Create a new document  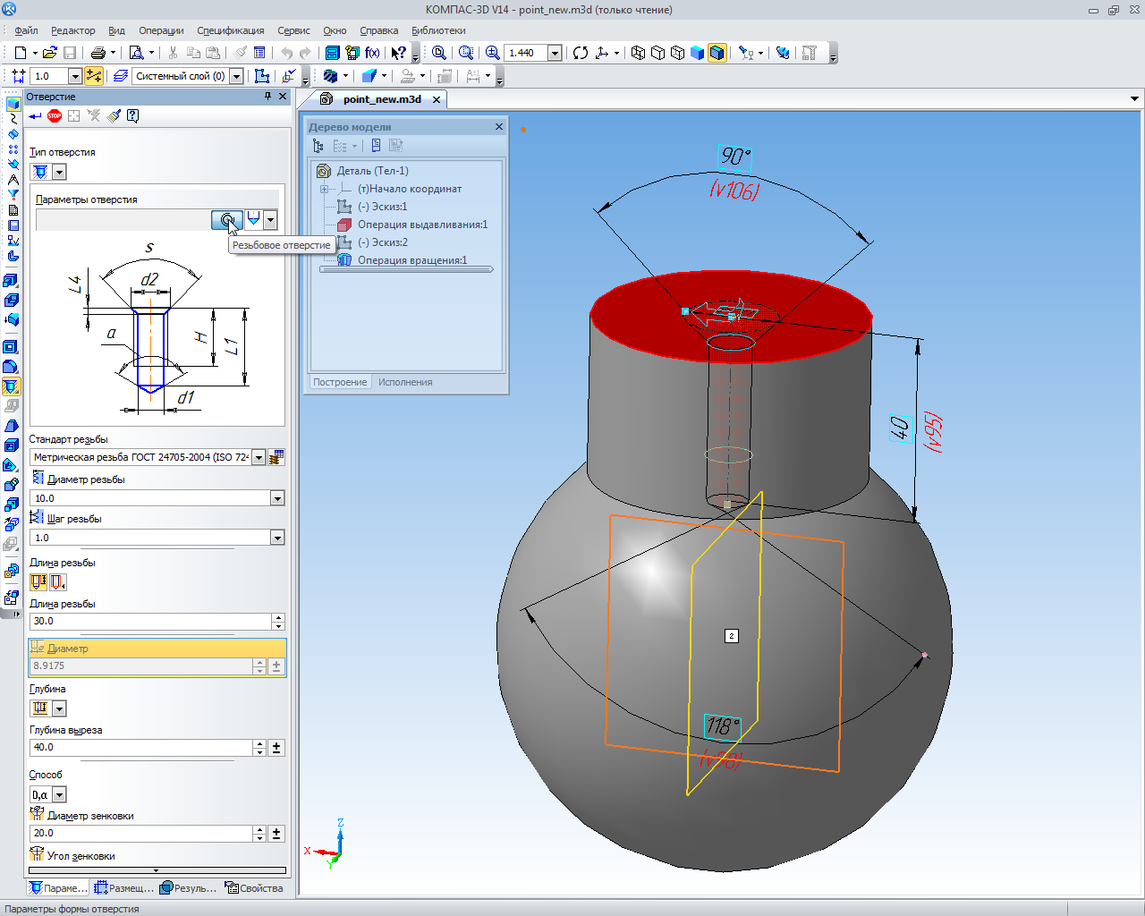[x=20, y=53]
